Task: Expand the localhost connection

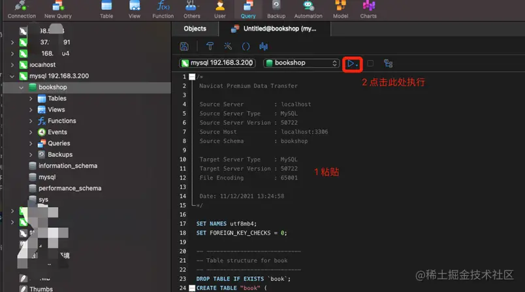Action: pos(12,65)
